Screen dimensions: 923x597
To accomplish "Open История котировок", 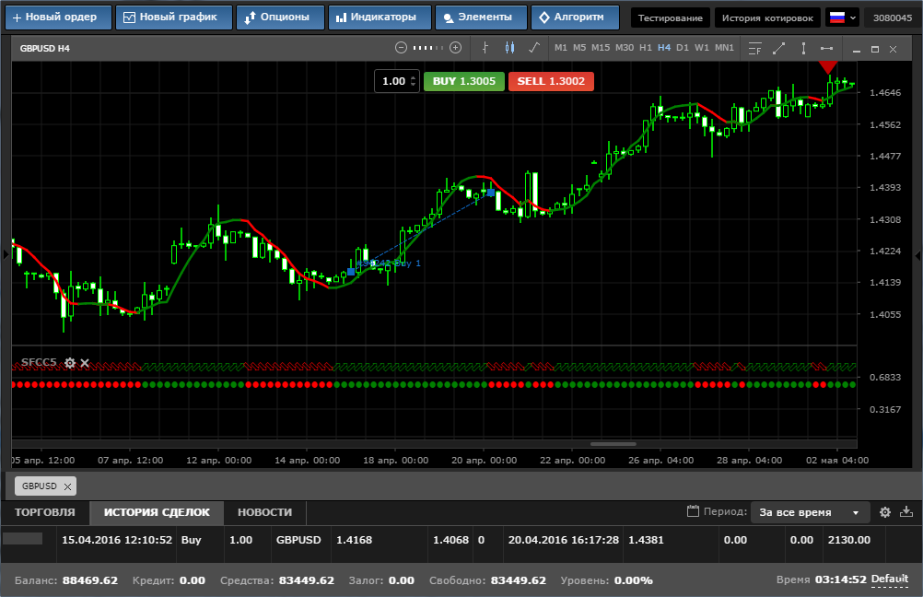I will (x=767, y=18).
